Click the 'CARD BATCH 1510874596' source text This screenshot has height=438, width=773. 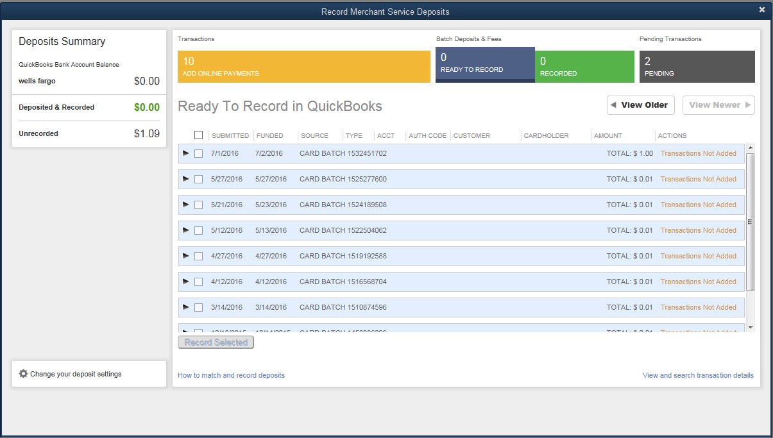click(x=343, y=307)
